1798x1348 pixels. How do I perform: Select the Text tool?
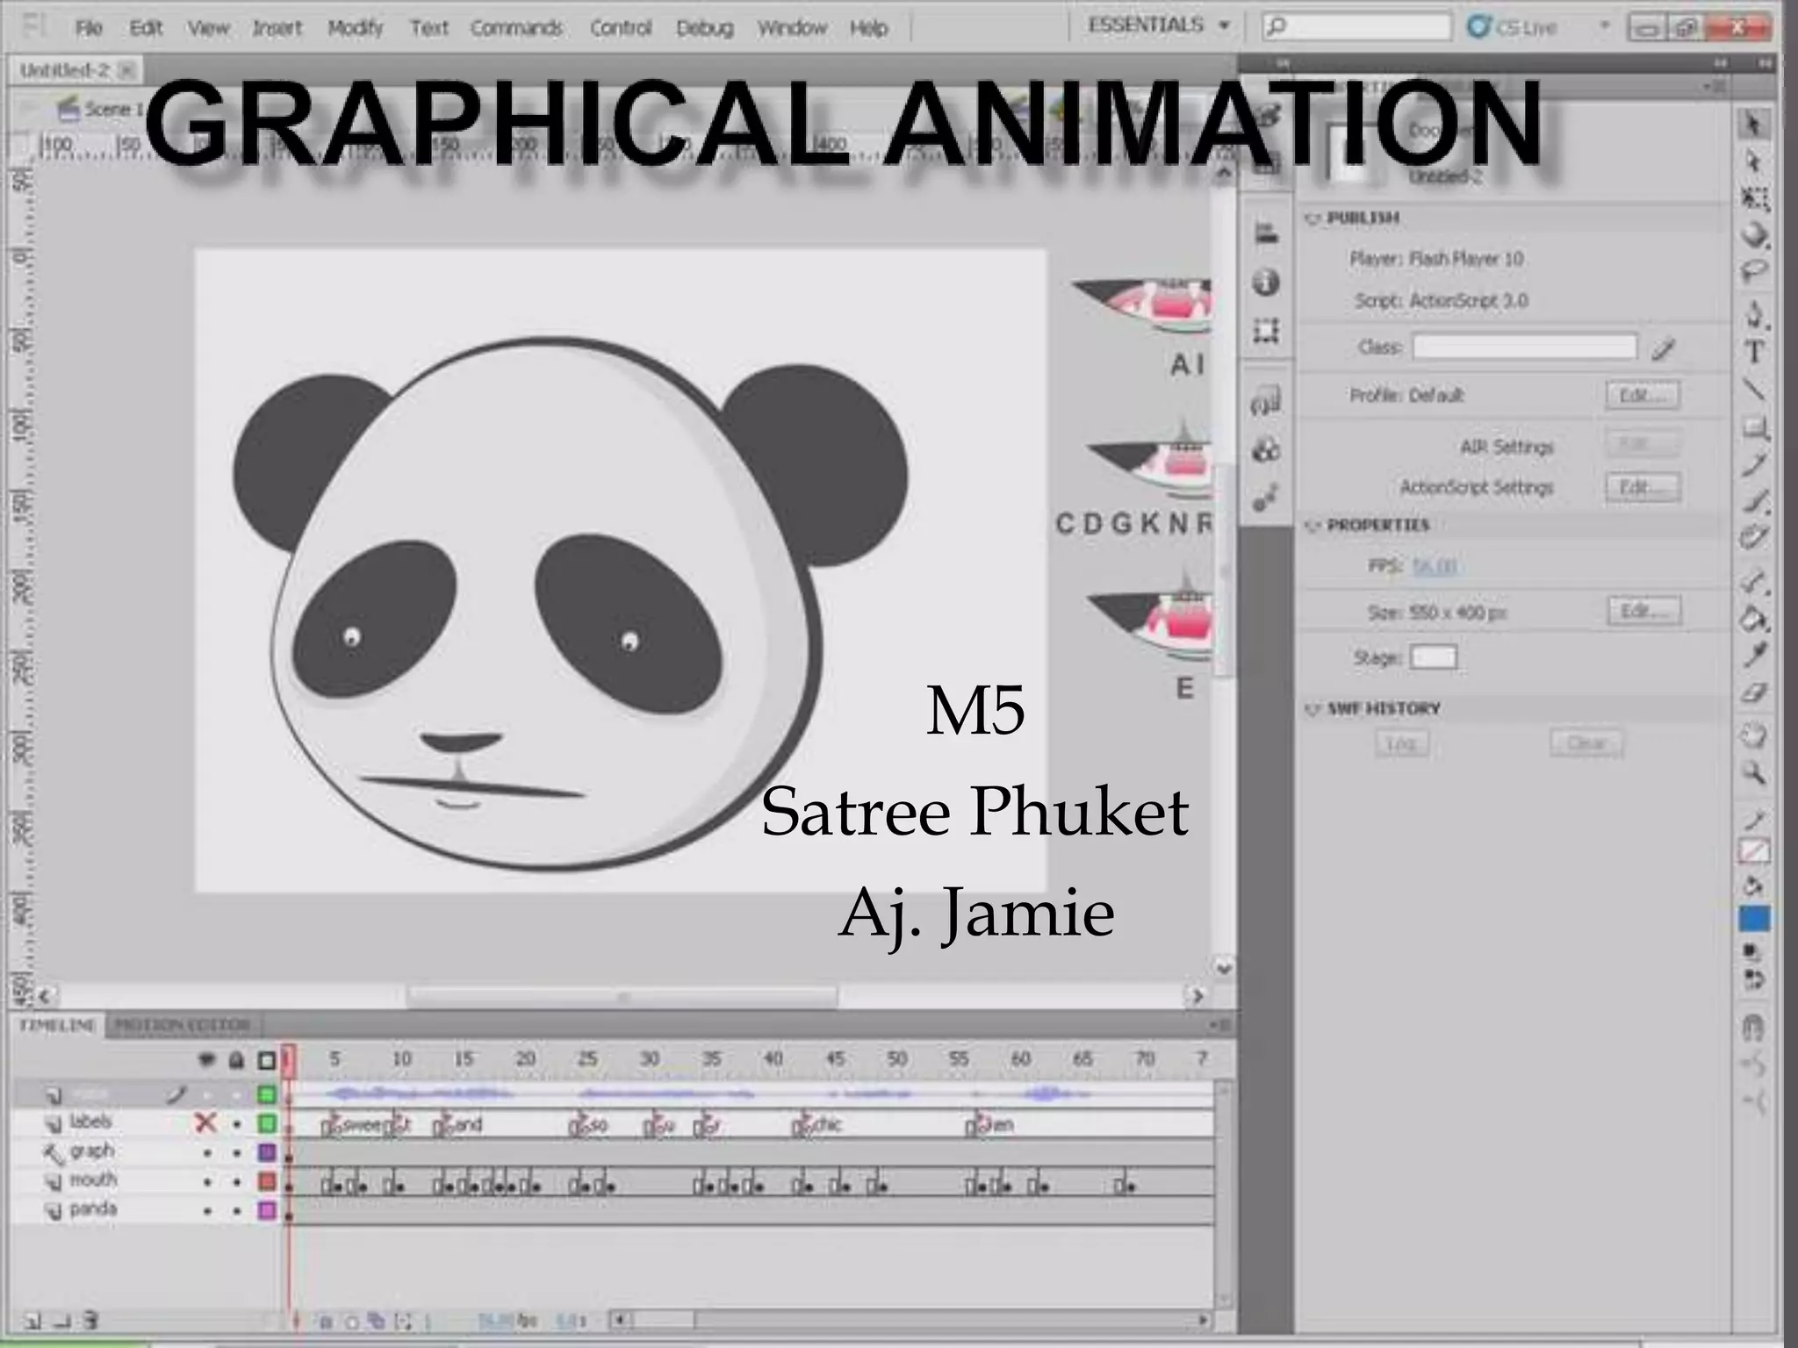click(1753, 353)
